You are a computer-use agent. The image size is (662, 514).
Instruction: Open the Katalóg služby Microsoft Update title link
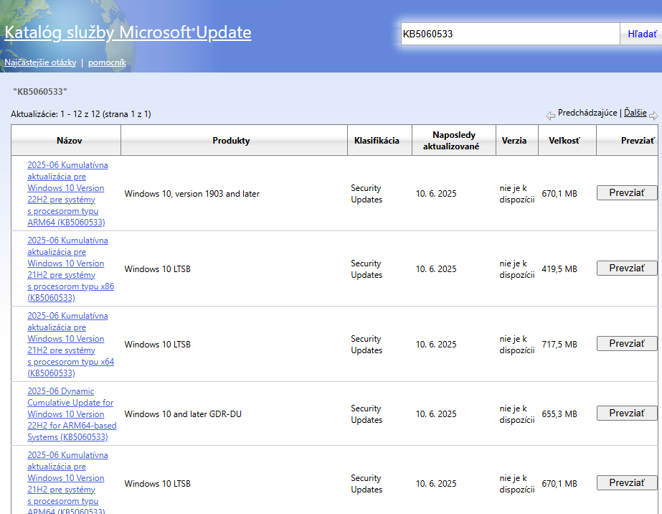coord(128,33)
